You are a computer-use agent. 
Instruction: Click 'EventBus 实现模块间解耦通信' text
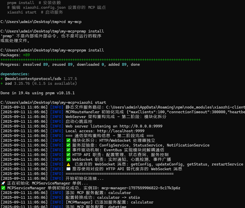(134, 150)
